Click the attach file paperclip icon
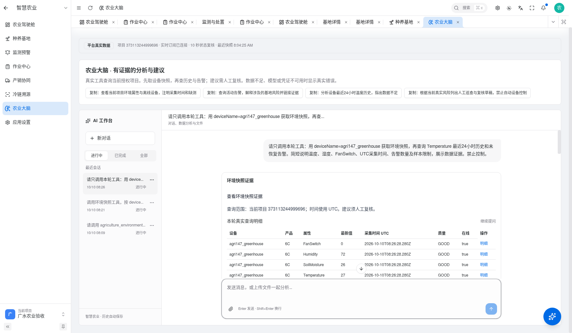Screen dimensions: 572x333 (231, 309)
